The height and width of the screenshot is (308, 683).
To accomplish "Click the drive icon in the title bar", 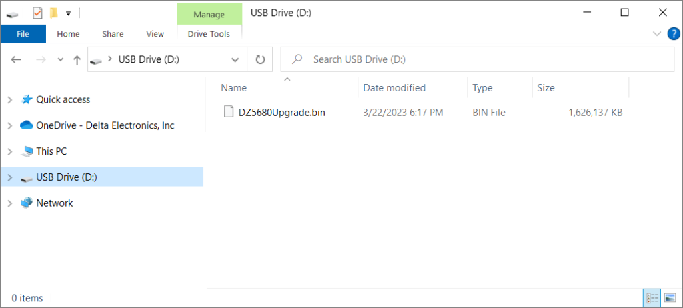I will click(x=12, y=15).
